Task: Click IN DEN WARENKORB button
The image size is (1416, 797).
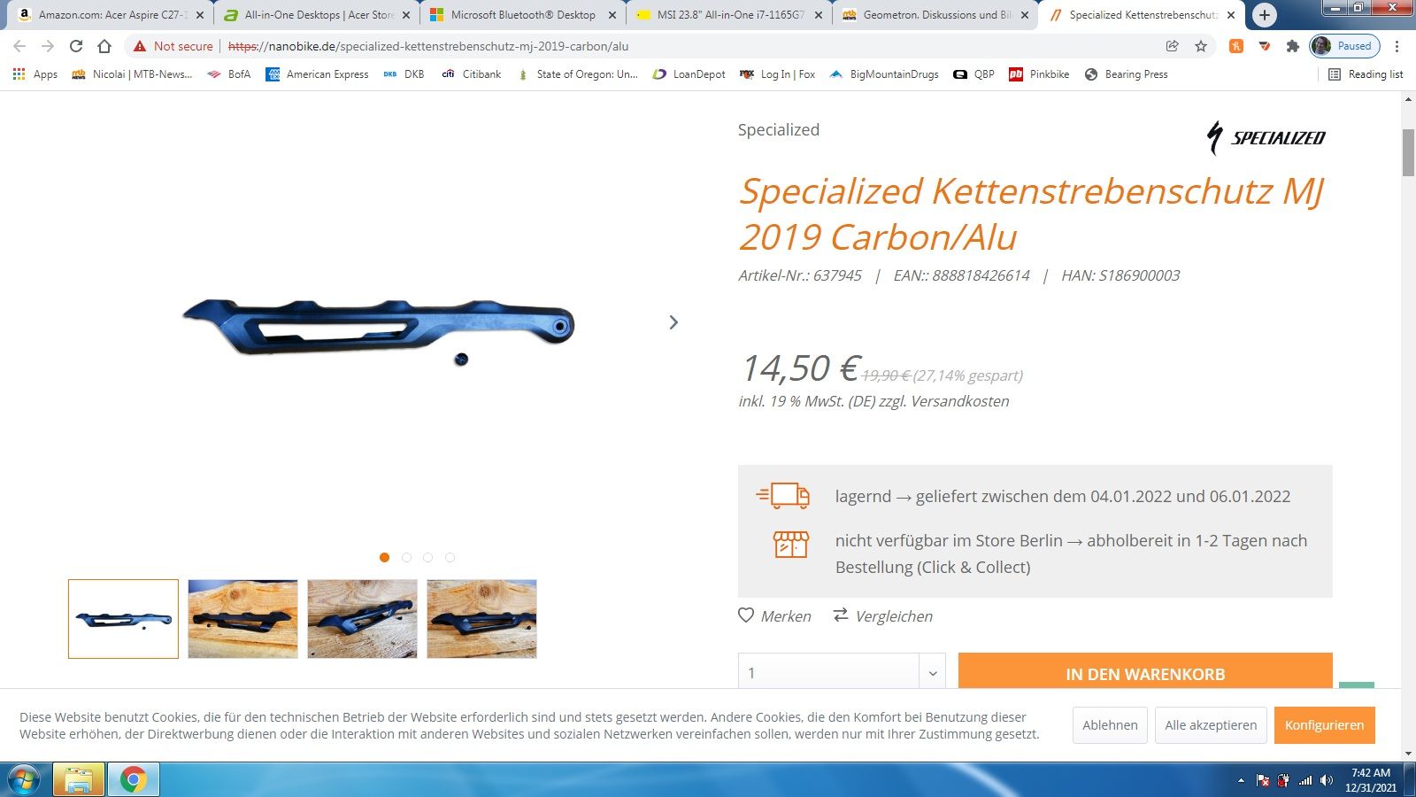Action: point(1145,672)
